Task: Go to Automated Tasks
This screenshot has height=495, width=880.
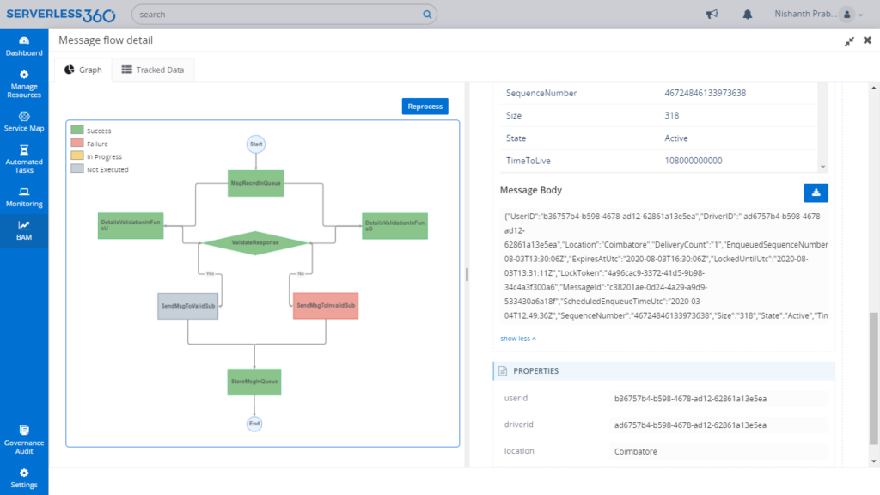Action: coord(24,156)
